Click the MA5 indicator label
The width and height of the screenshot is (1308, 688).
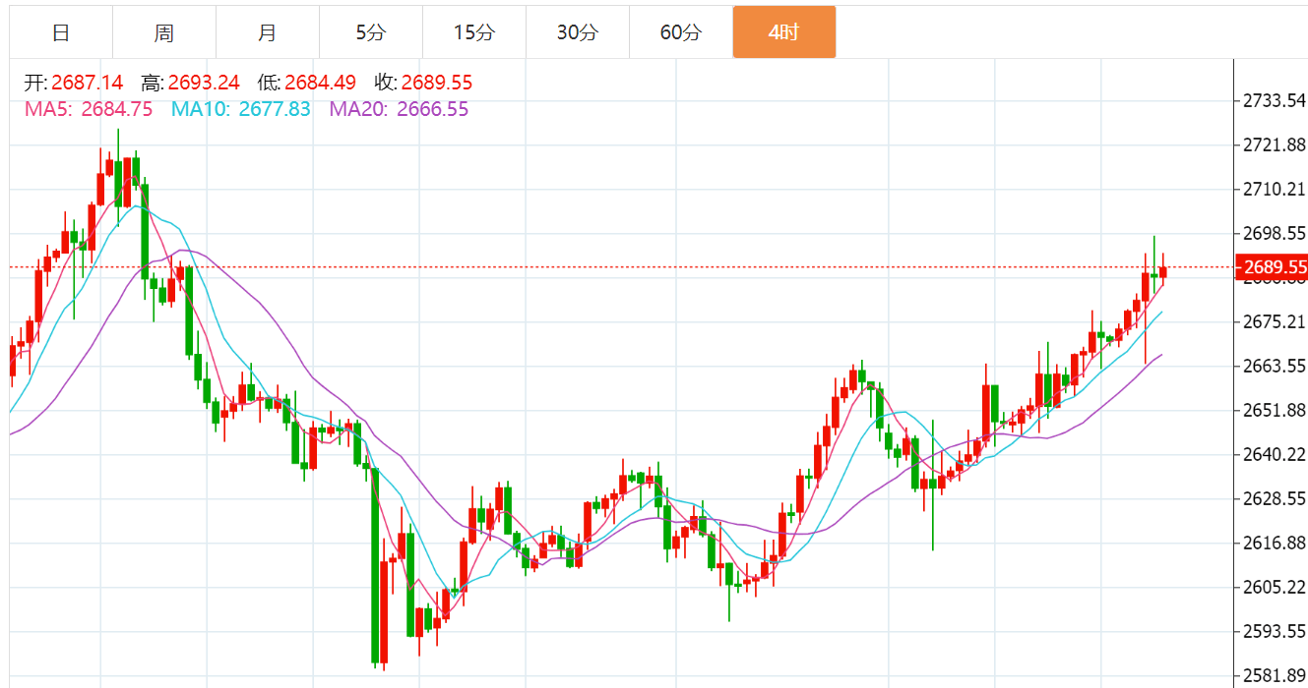89,109
